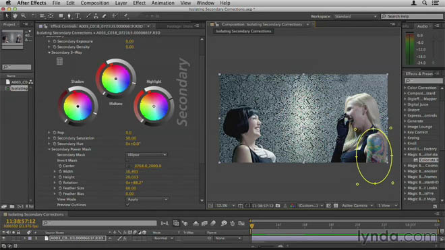This screenshot has height=250, width=445.
Task: Open the Apple menu
Action: 8,3
